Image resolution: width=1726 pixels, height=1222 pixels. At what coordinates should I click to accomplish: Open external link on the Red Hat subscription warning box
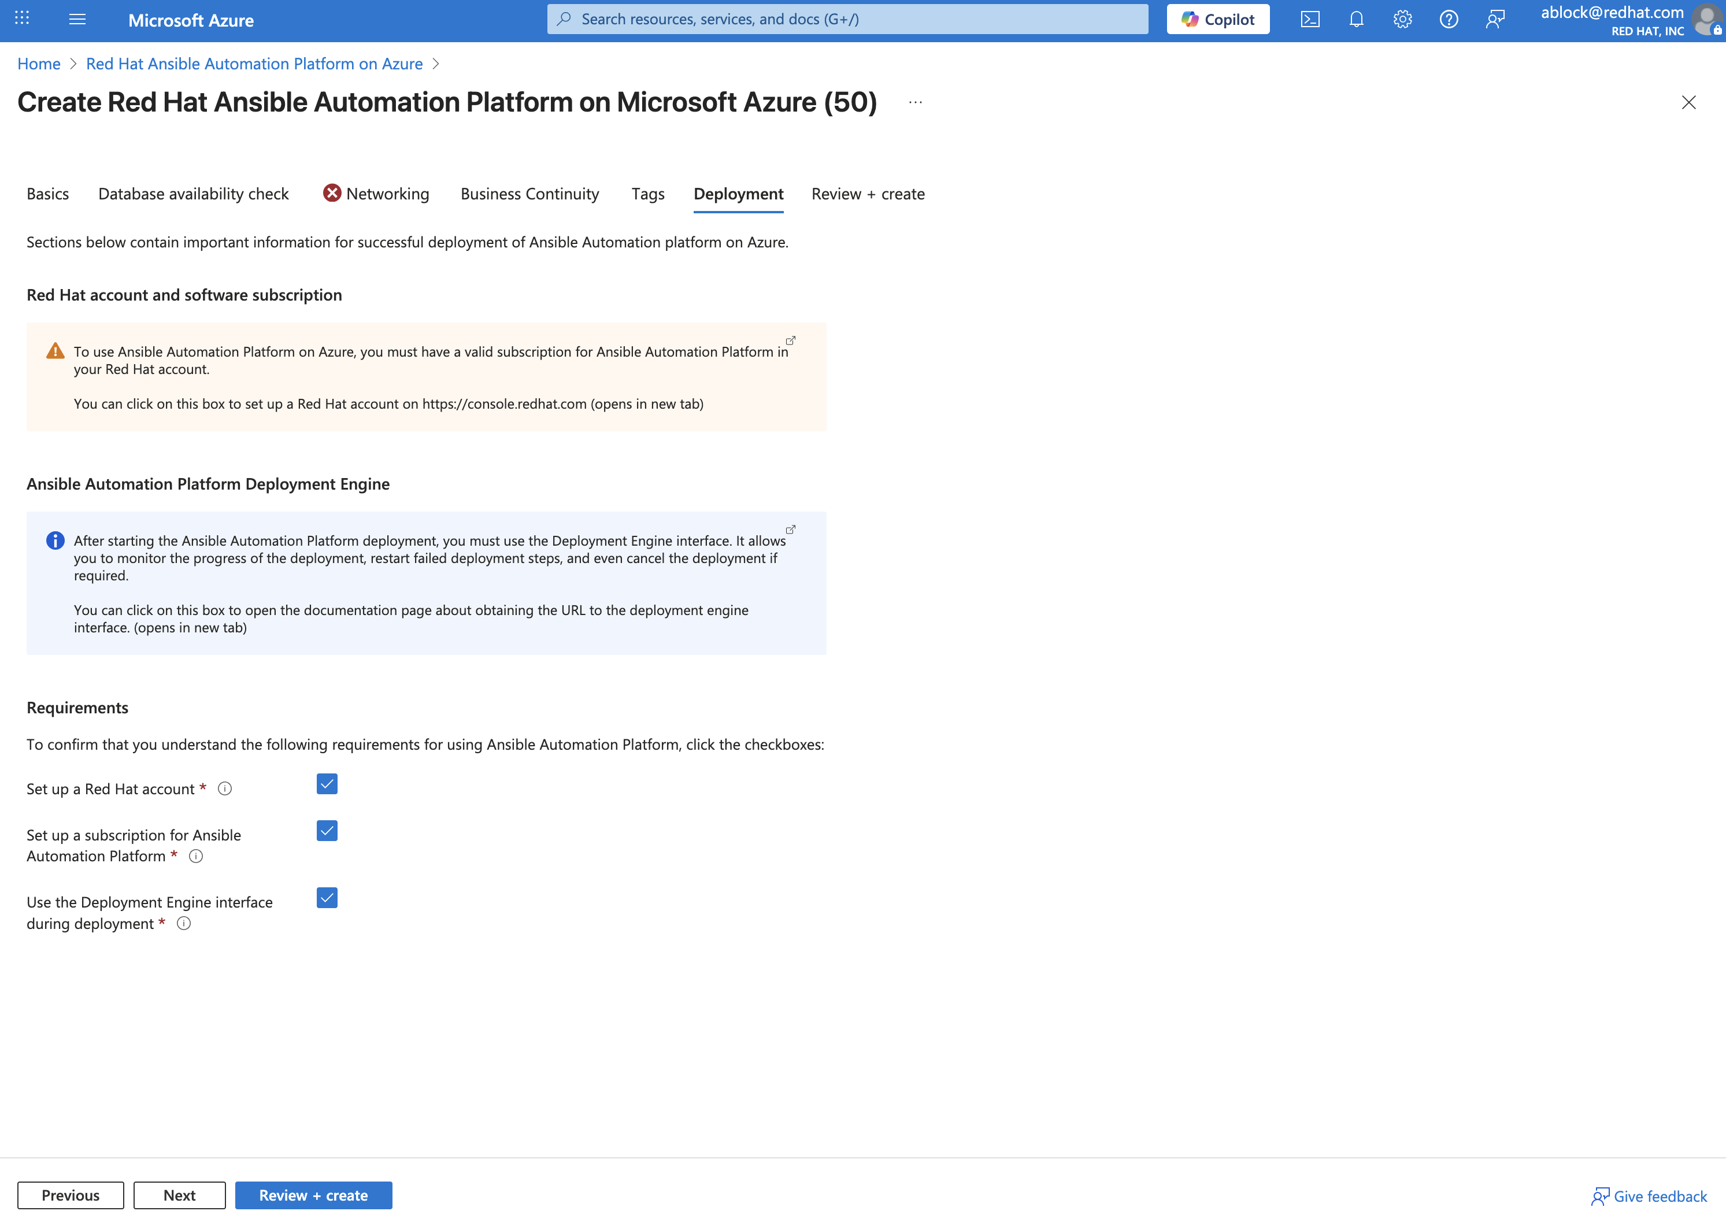[x=789, y=340]
